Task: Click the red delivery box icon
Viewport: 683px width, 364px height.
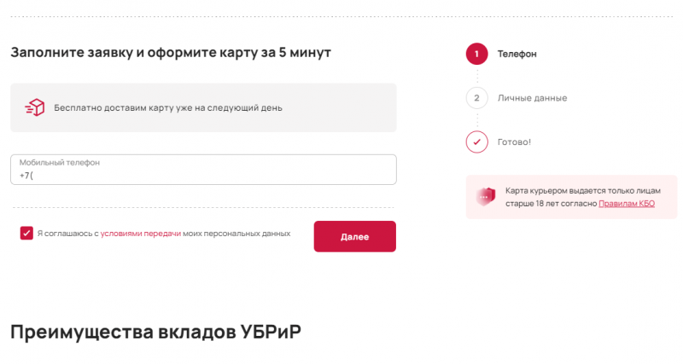Action: coord(35,107)
